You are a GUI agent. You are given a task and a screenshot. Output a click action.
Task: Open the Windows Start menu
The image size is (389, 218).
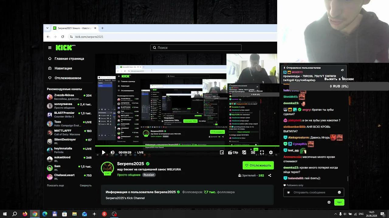click(5, 214)
